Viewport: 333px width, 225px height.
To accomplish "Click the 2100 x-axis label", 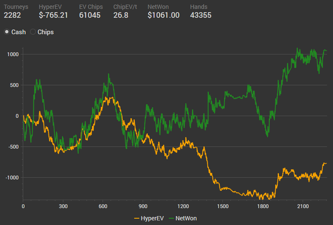I will 303,206.
